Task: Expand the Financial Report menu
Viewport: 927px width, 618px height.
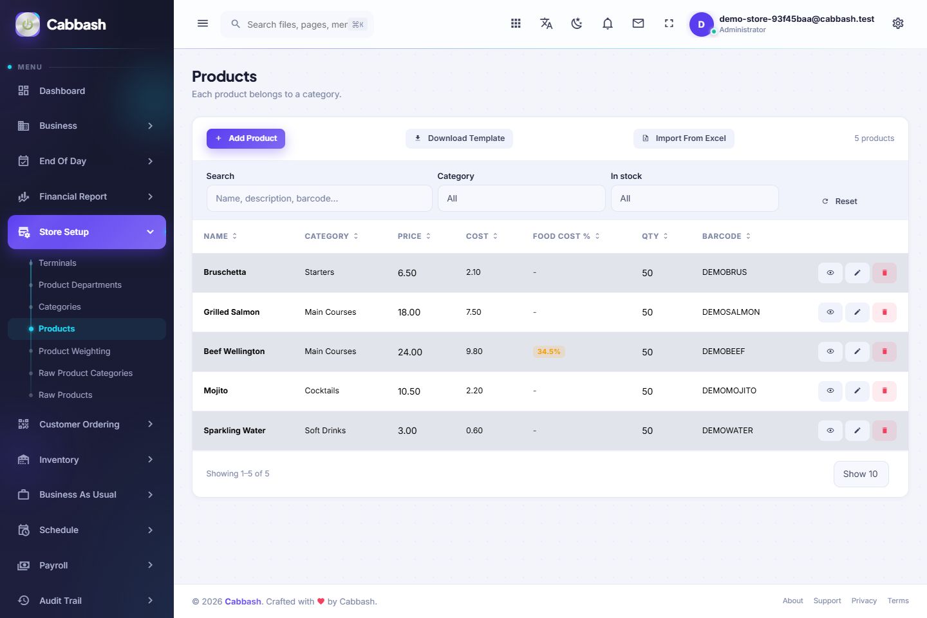Action: click(87, 196)
